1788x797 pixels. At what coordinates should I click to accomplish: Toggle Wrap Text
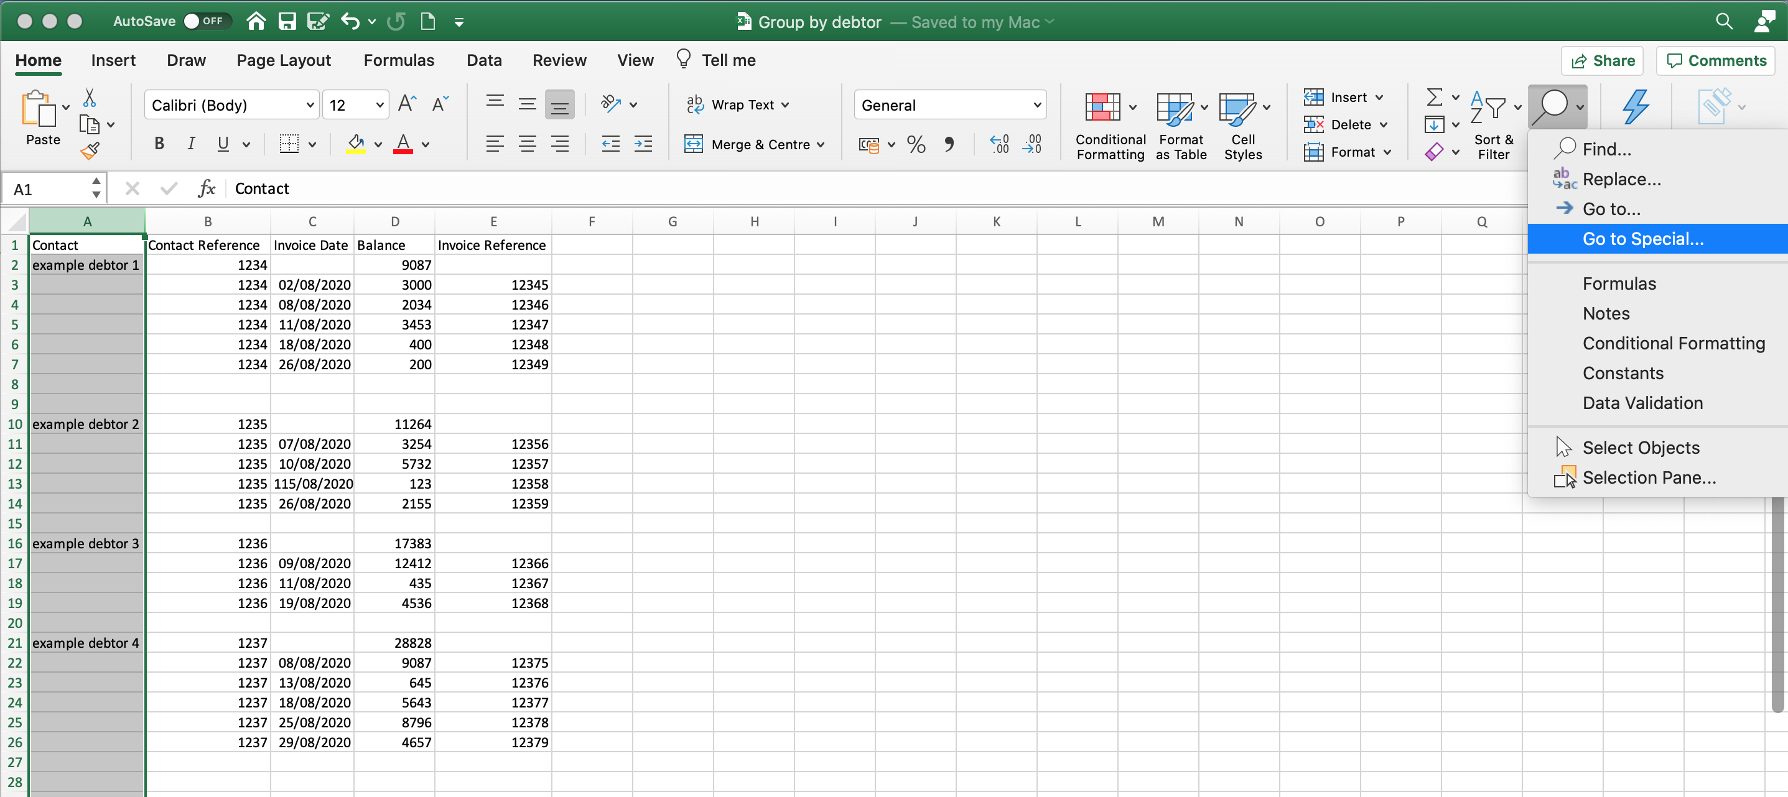(737, 104)
